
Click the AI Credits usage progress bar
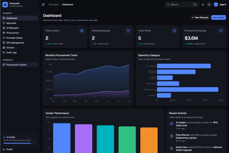tap(20, 143)
